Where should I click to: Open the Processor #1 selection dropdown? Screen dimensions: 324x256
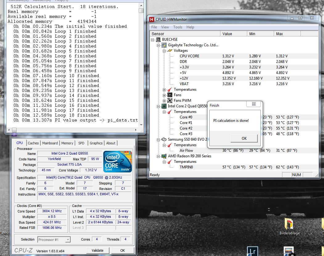point(68,240)
